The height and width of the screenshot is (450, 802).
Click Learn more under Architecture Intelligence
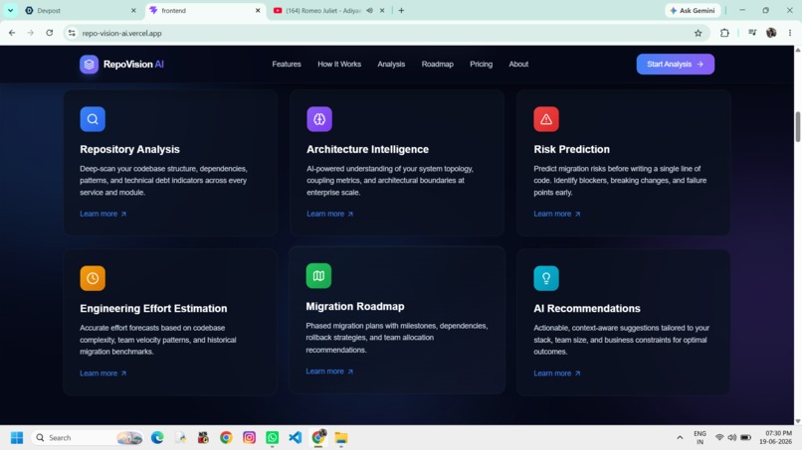tap(330, 214)
